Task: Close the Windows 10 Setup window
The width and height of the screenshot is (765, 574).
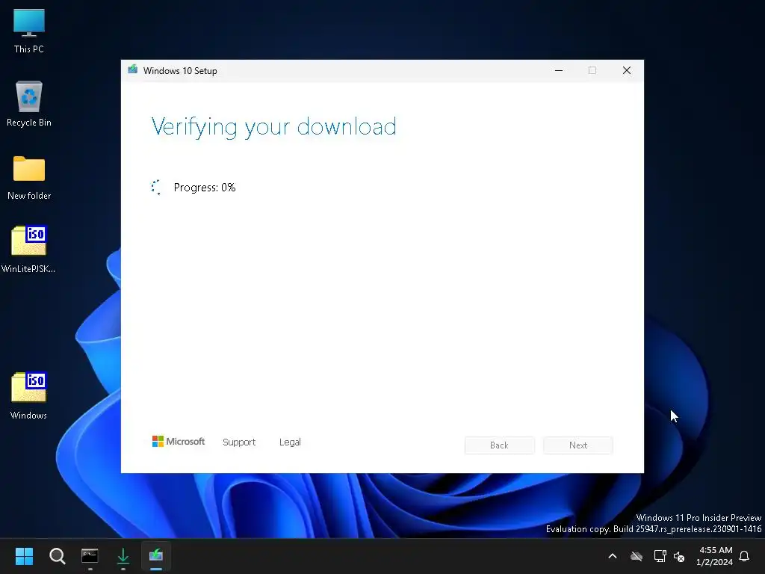Action: [627, 71]
